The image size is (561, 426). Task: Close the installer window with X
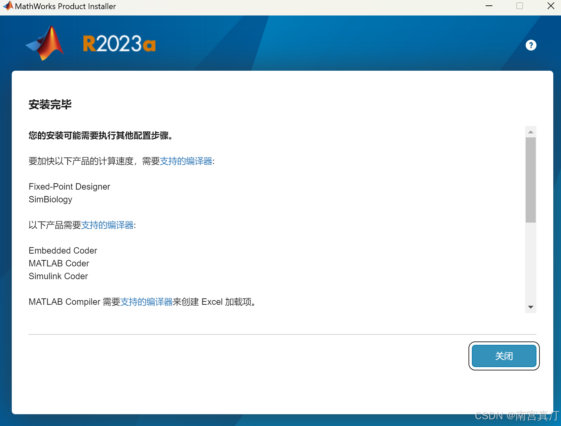tap(551, 6)
